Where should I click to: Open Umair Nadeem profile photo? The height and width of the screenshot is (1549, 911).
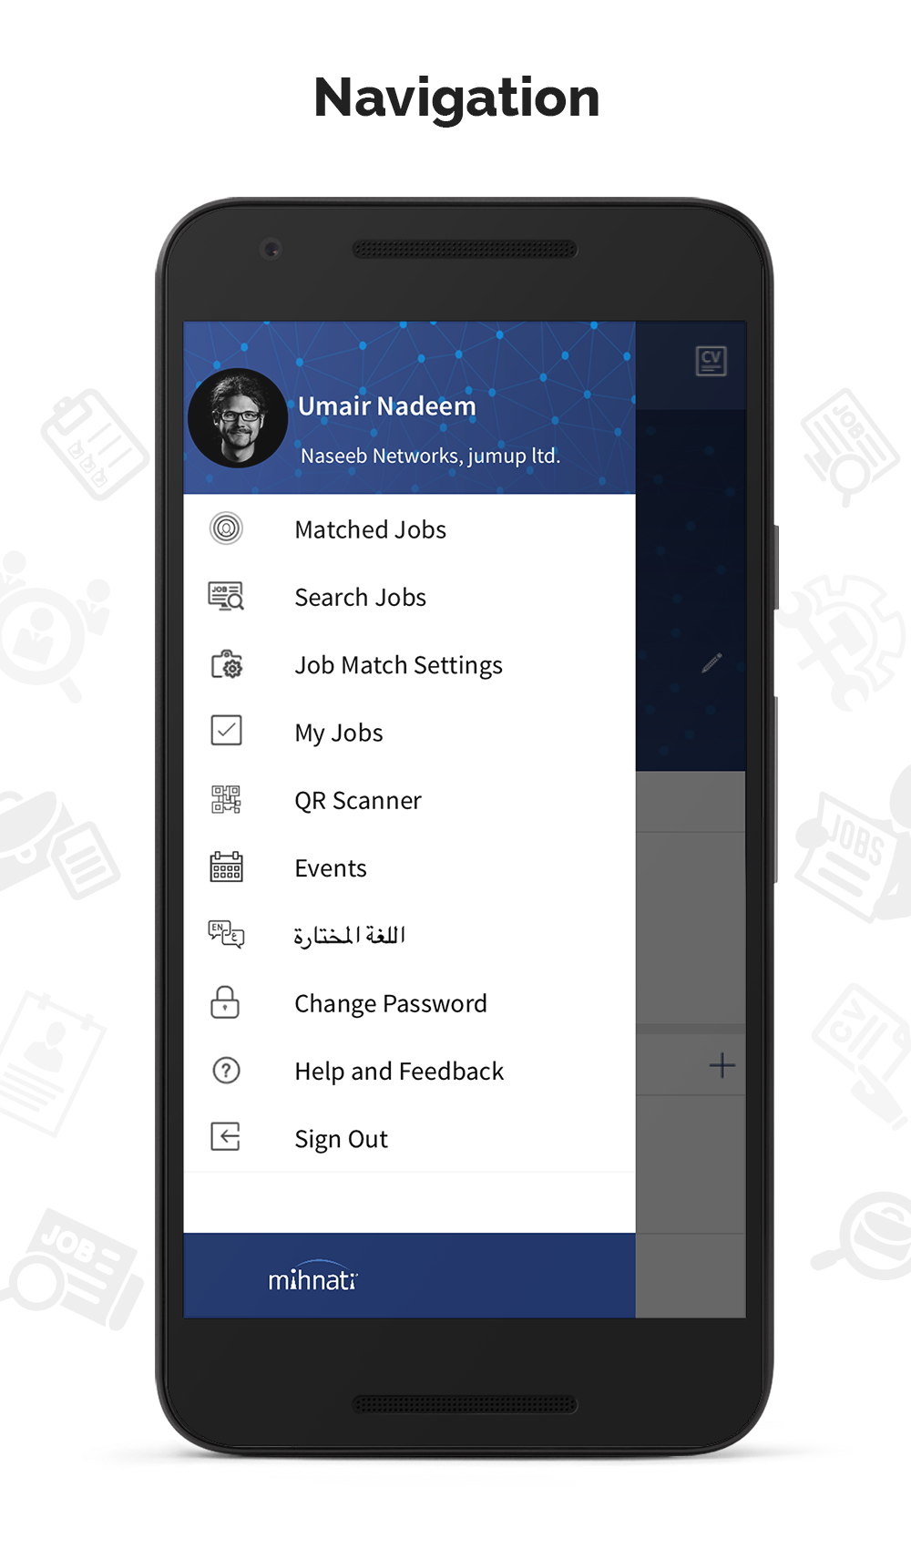pyautogui.click(x=238, y=417)
